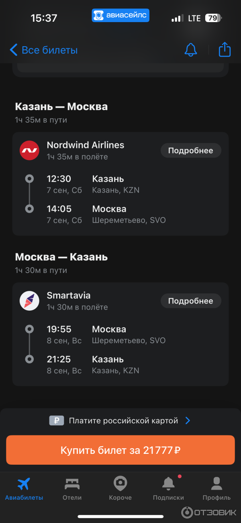Switch to the Отели tab
The image size is (241, 523).
[x=72, y=488]
